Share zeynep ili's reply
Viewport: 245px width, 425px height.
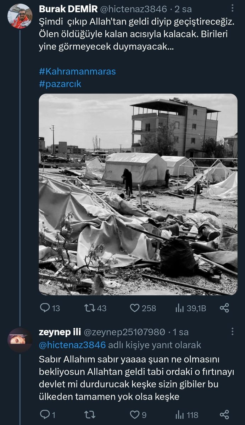tap(224, 415)
